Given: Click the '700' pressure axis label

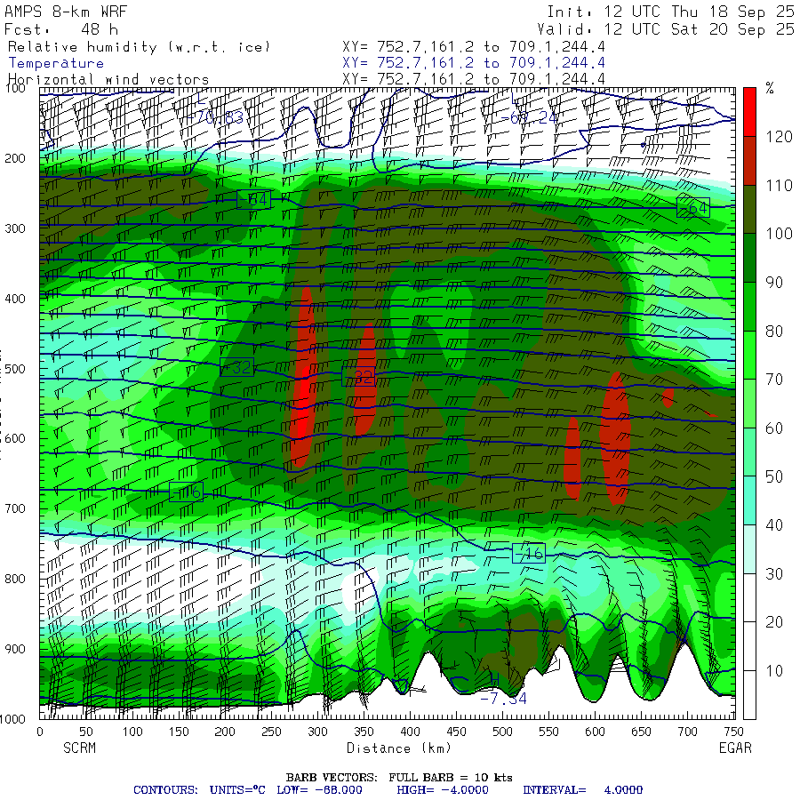Looking at the screenshot, I should tap(15, 508).
